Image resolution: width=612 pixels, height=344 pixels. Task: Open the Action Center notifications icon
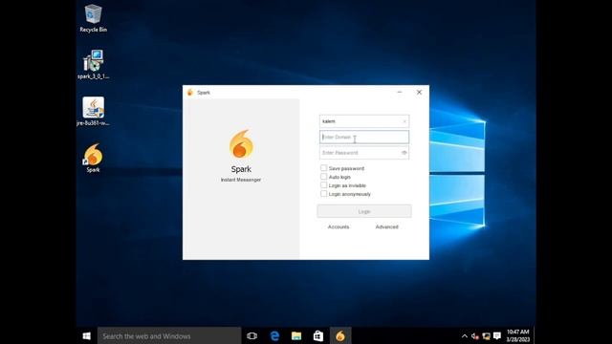[x=497, y=335]
